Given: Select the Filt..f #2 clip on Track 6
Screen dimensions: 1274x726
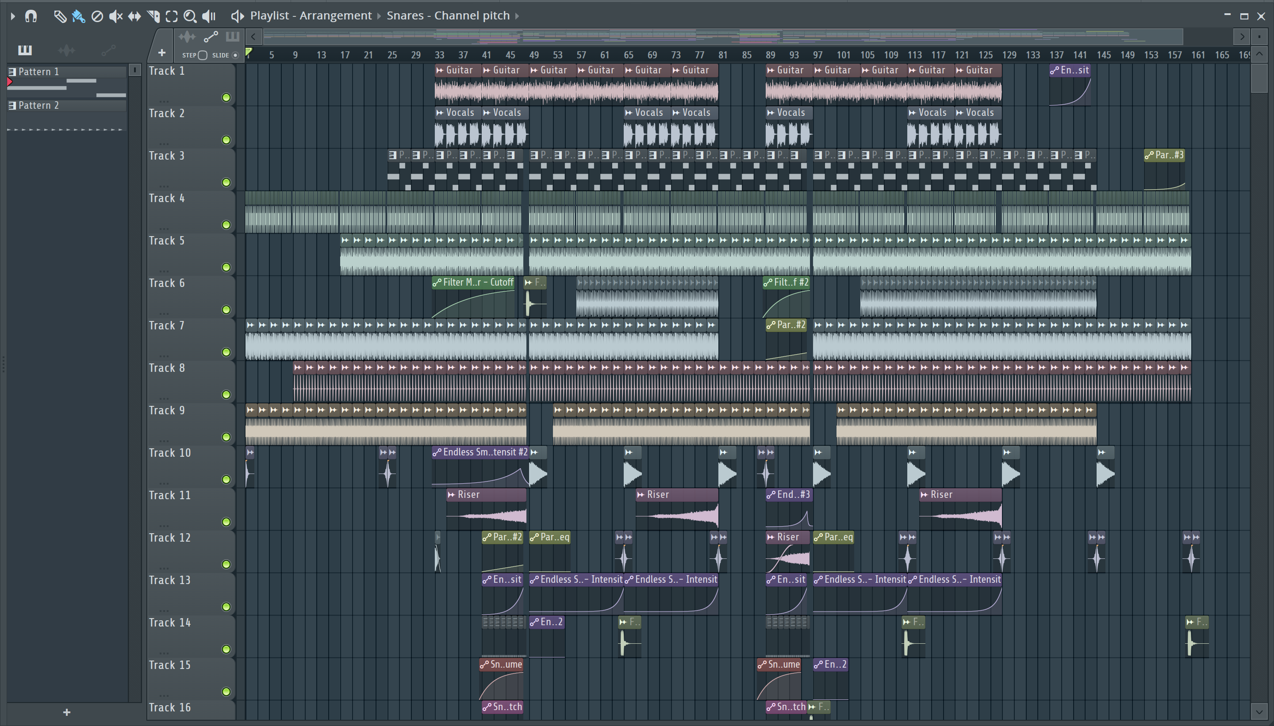Looking at the screenshot, I should pyautogui.click(x=786, y=297).
